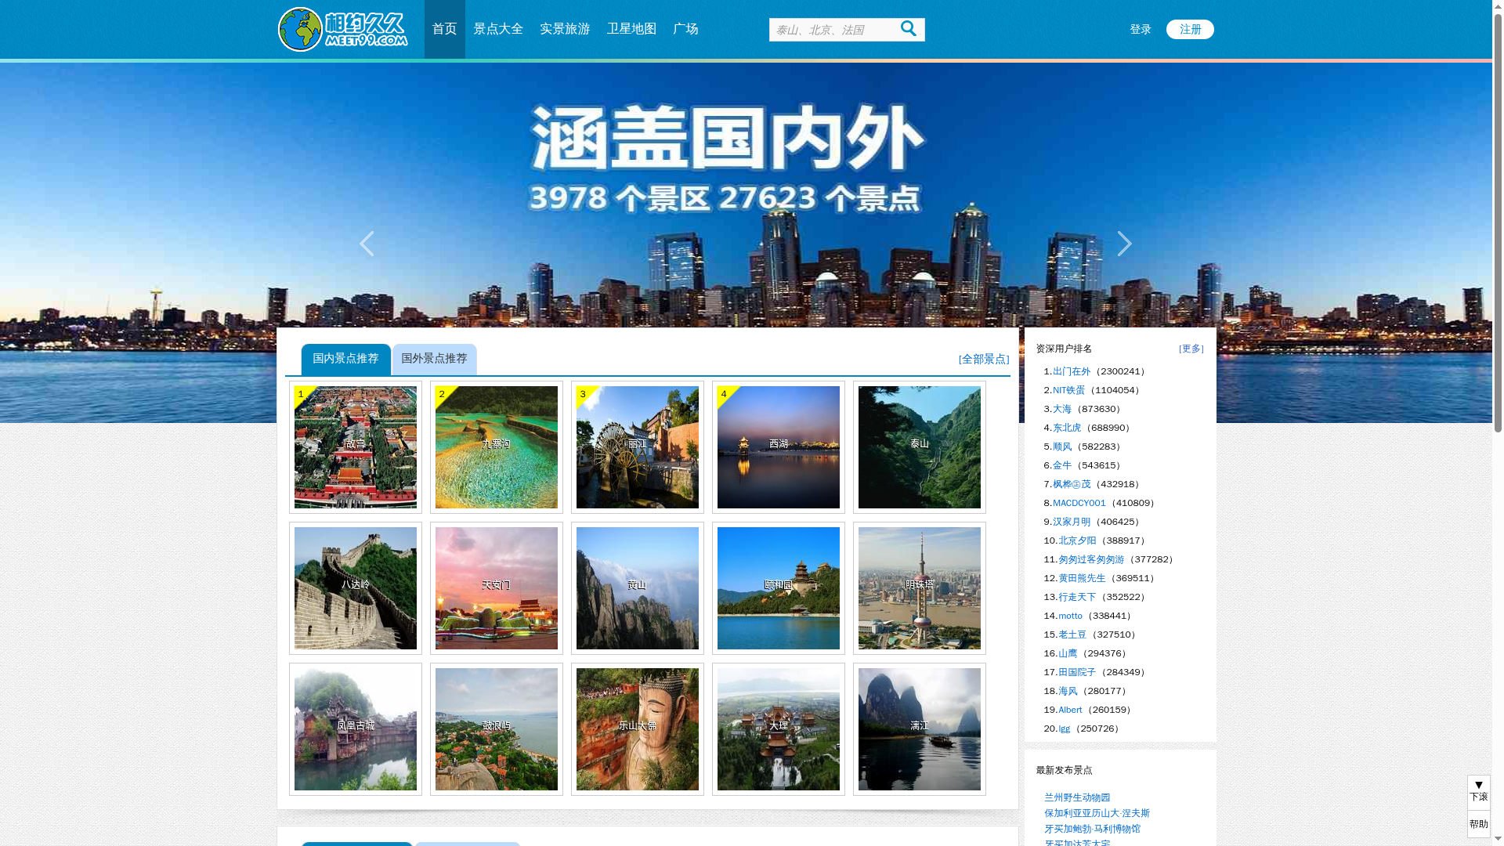Open user 老土豆 profile link
The width and height of the screenshot is (1504, 846).
(x=1072, y=634)
